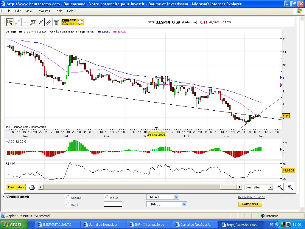Zoom in with the plus magnifier icon
305x229 pixels.
(x=290, y=187)
